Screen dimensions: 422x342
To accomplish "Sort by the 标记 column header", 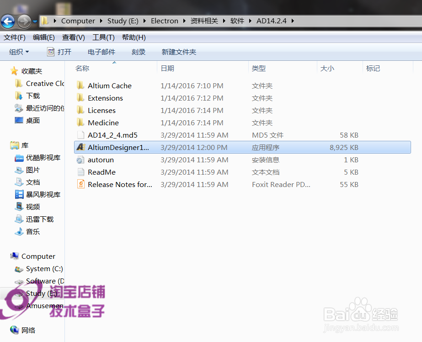I will 373,68.
